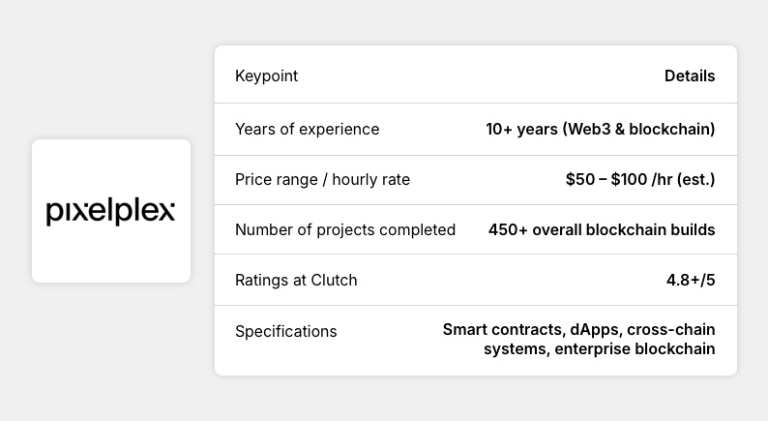Screen dimensions: 768x421
Task: Click the pixelplex logo
Action: click(x=110, y=211)
